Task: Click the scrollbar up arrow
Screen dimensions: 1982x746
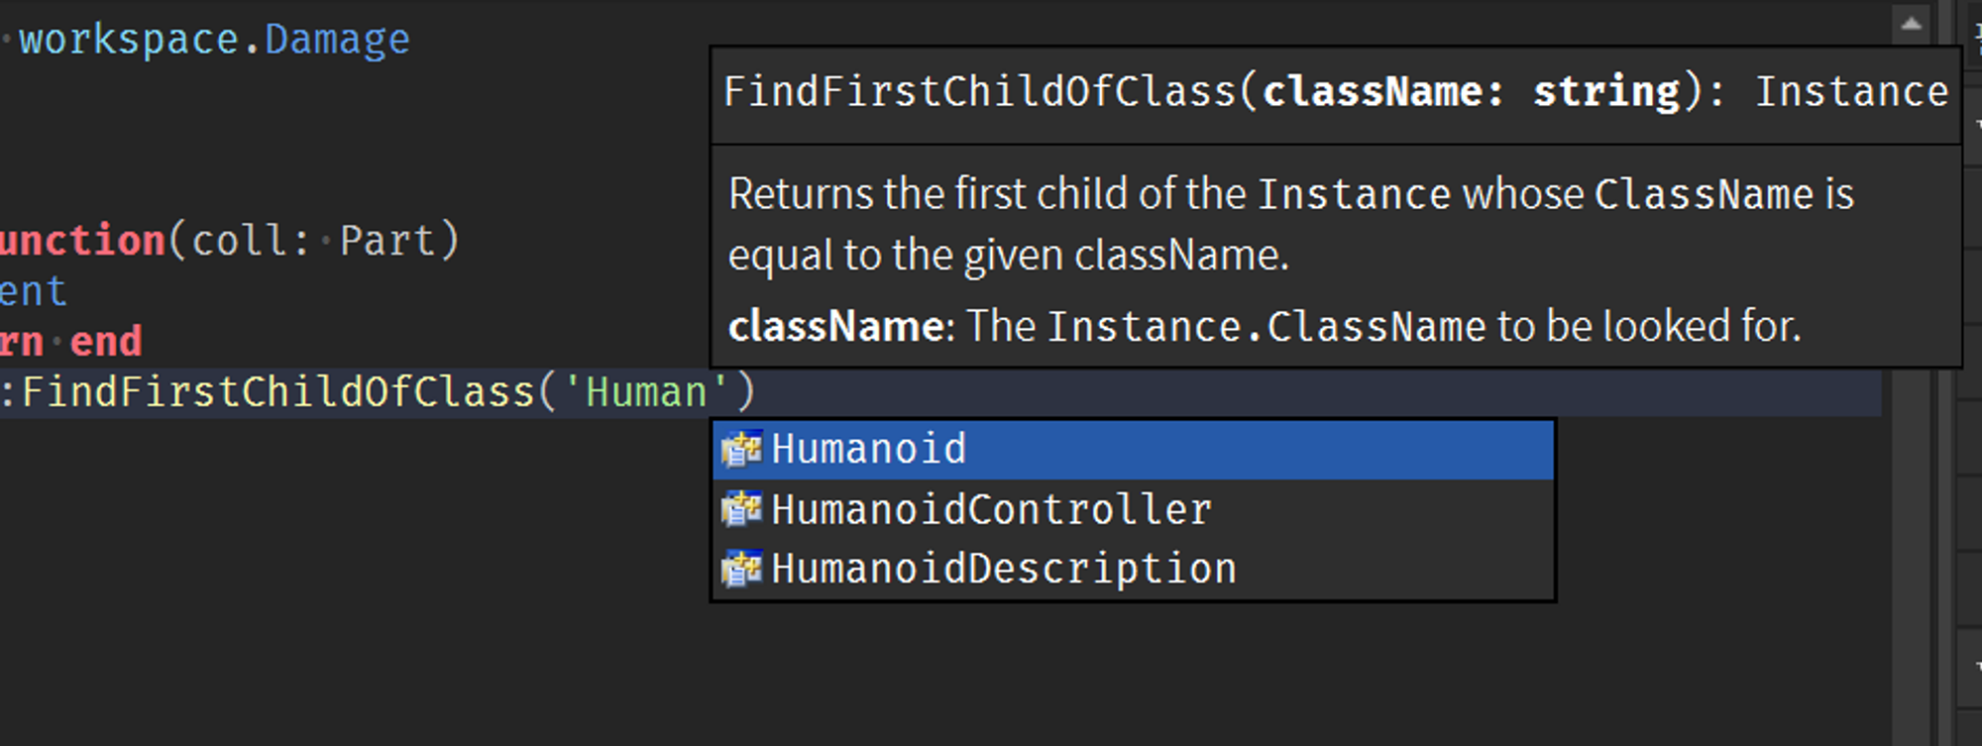Action: 1912,24
